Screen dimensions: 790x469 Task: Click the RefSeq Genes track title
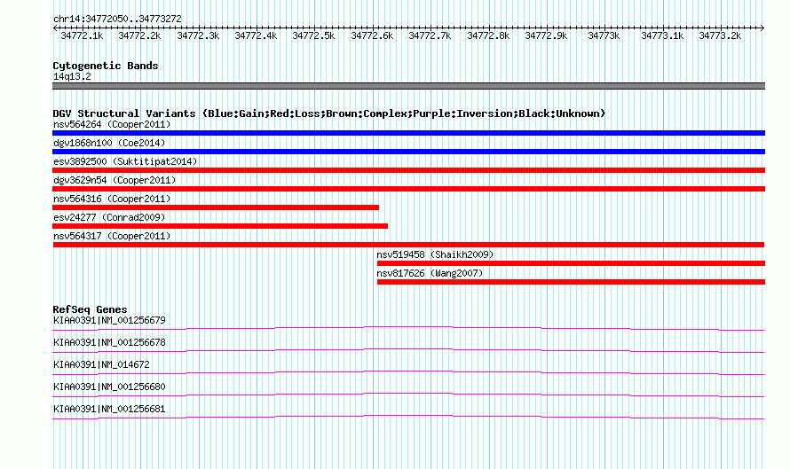[x=90, y=309]
